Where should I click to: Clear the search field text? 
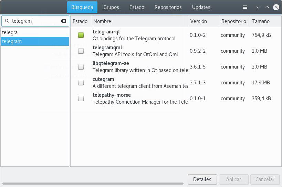coord(63,21)
